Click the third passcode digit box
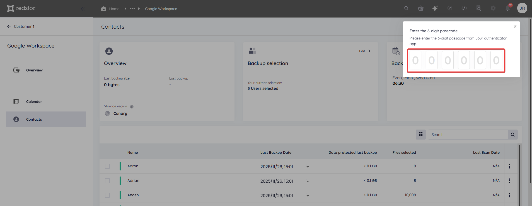This screenshot has width=532, height=206. click(448, 60)
